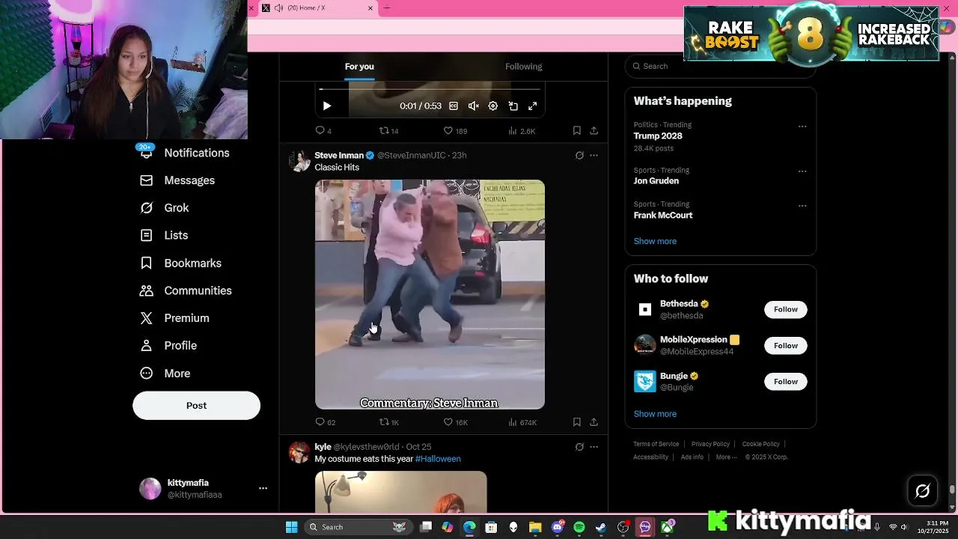Like Steve Inman's post with 16K likes

coord(455,422)
